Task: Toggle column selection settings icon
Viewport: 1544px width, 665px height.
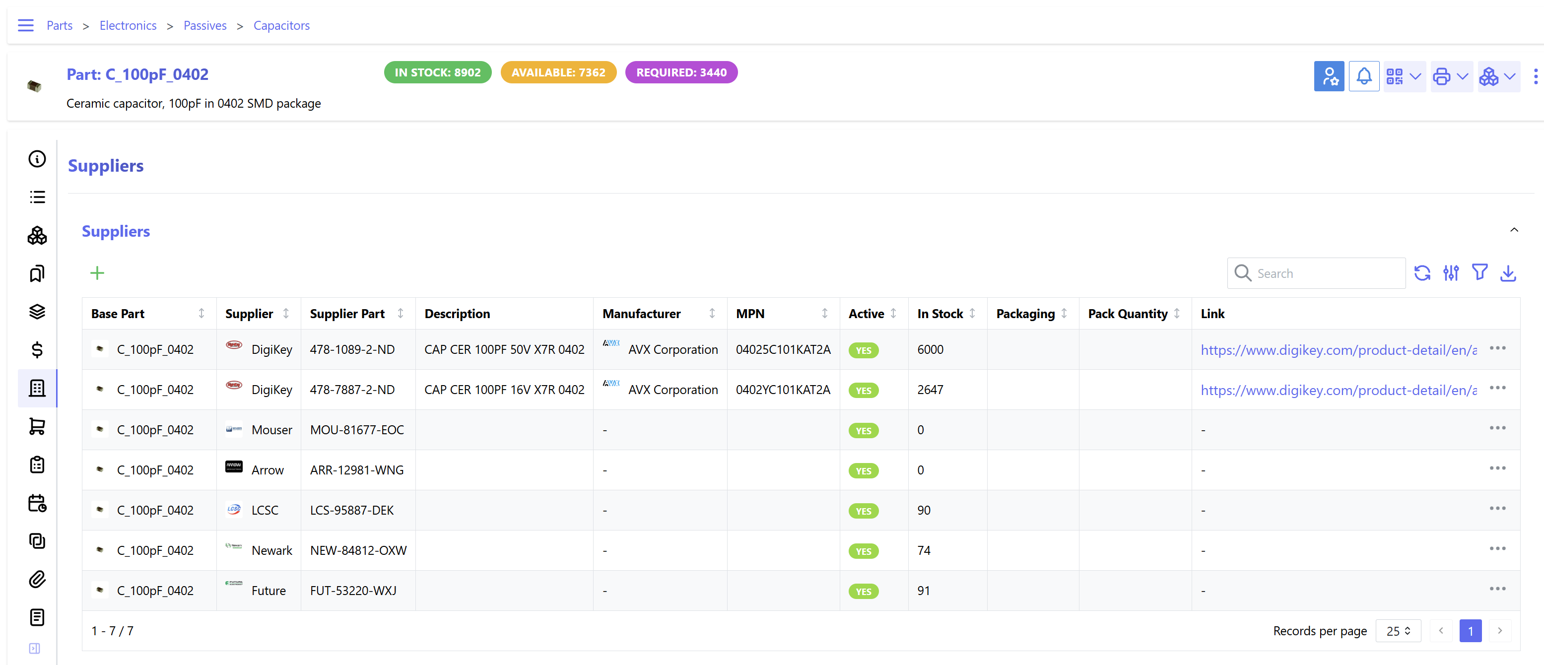Action: coord(1451,273)
